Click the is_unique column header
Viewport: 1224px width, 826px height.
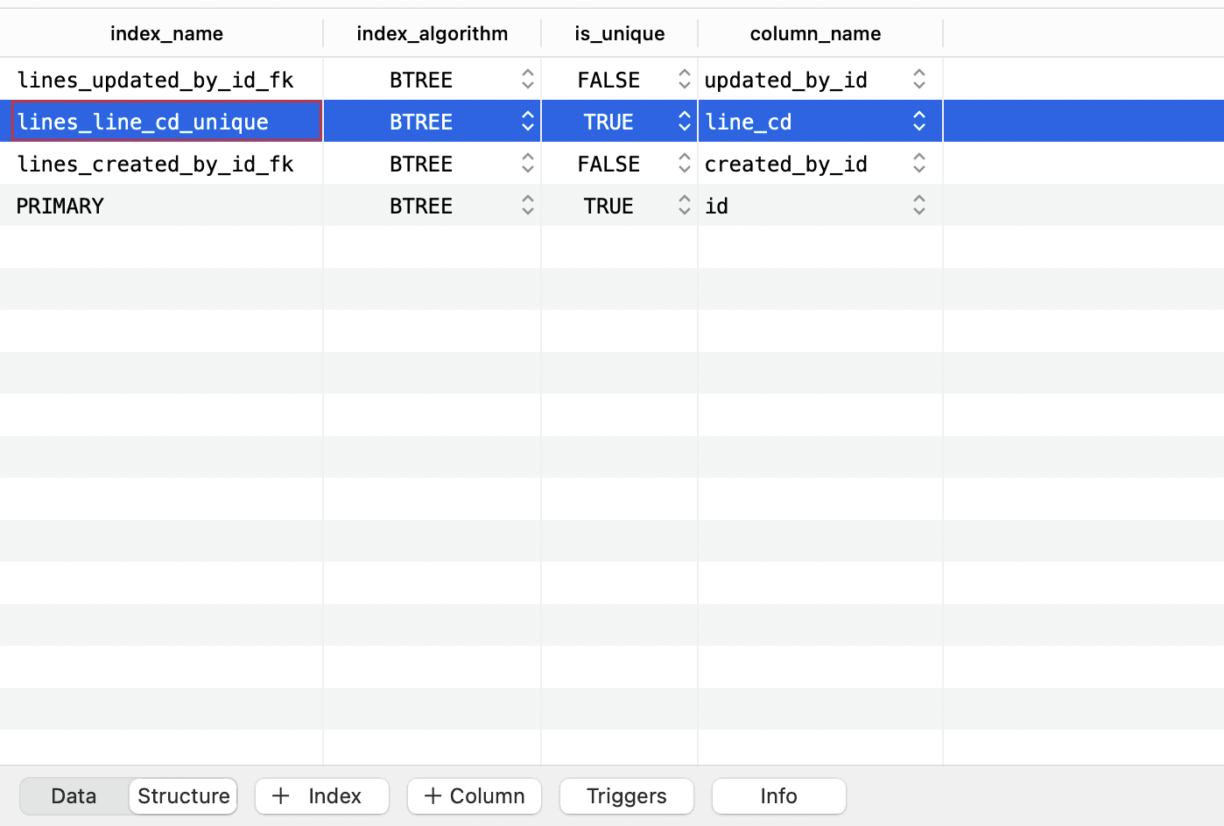(x=619, y=33)
